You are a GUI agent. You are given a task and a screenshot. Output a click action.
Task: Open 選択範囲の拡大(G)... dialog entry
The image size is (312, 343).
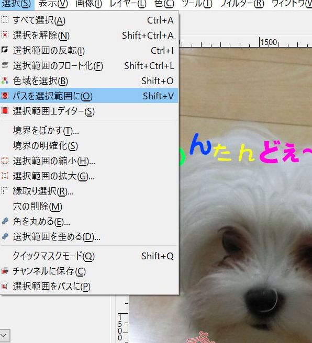point(89,176)
